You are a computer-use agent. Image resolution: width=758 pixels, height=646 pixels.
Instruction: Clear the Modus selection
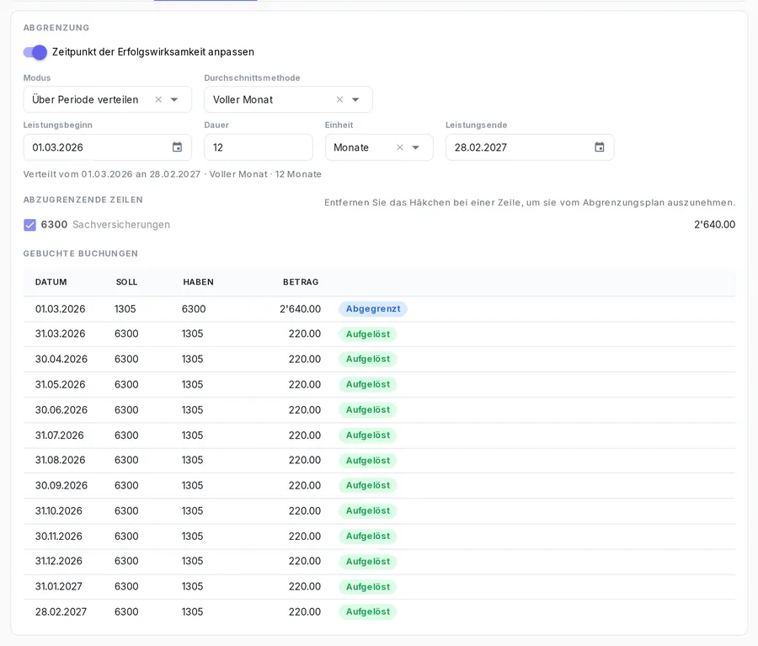coord(158,99)
